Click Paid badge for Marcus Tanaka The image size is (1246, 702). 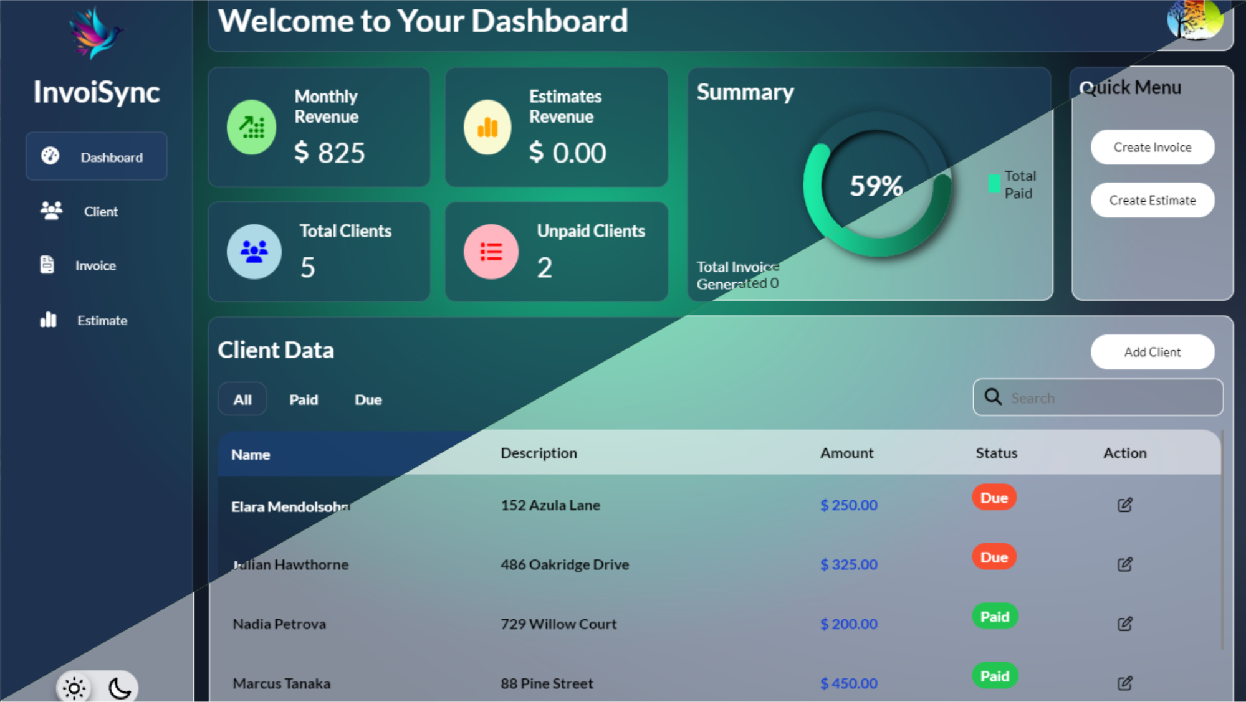[995, 676]
